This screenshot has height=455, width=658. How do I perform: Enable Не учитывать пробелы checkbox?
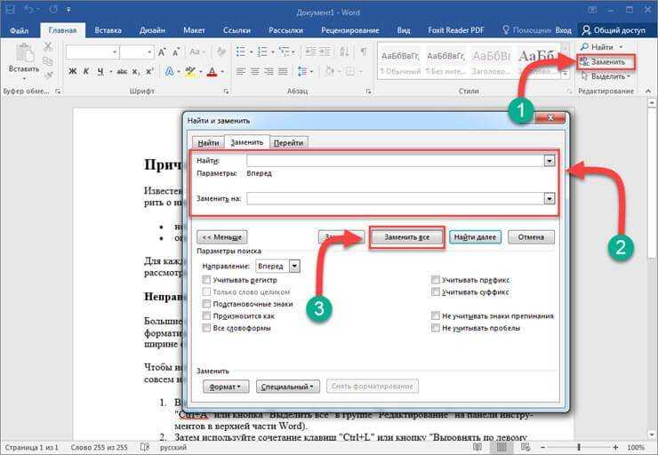click(436, 328)
